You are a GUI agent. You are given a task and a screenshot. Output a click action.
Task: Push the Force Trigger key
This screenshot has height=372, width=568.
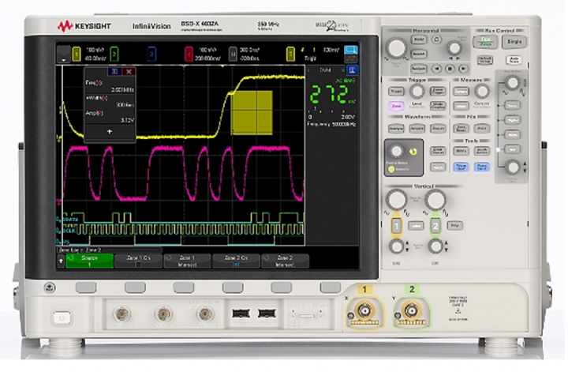coord(438,92)
